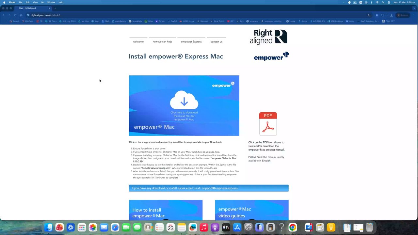Viewport: 418px width, 235px height.
Task: Open Podcasts from the Dock
Action: [215, 227]
